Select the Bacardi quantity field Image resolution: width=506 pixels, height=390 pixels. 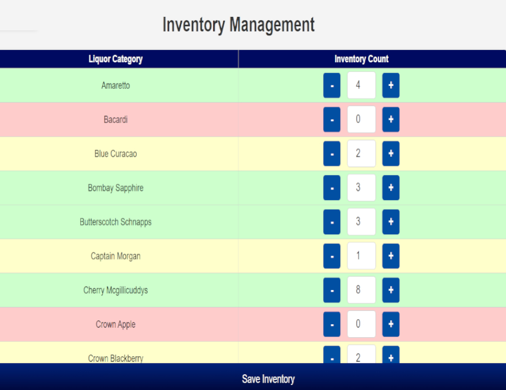(x=361, y=120)
